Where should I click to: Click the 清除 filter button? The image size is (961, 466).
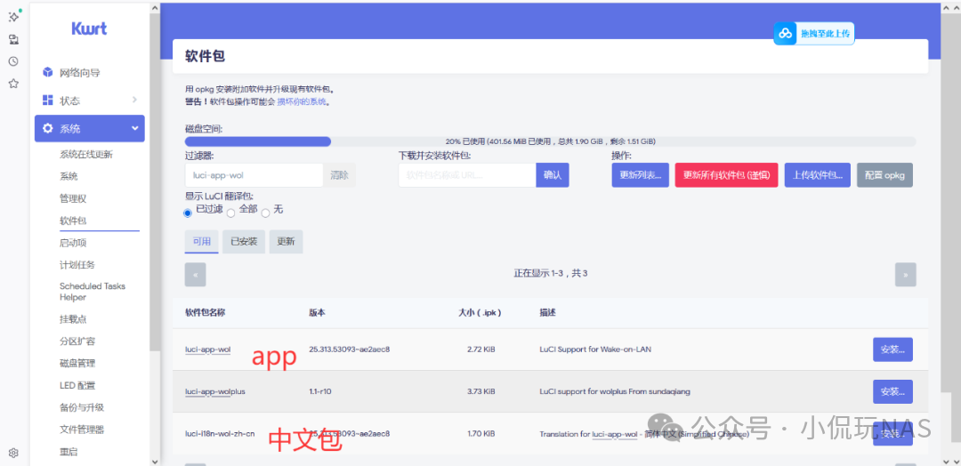point(339,175)
